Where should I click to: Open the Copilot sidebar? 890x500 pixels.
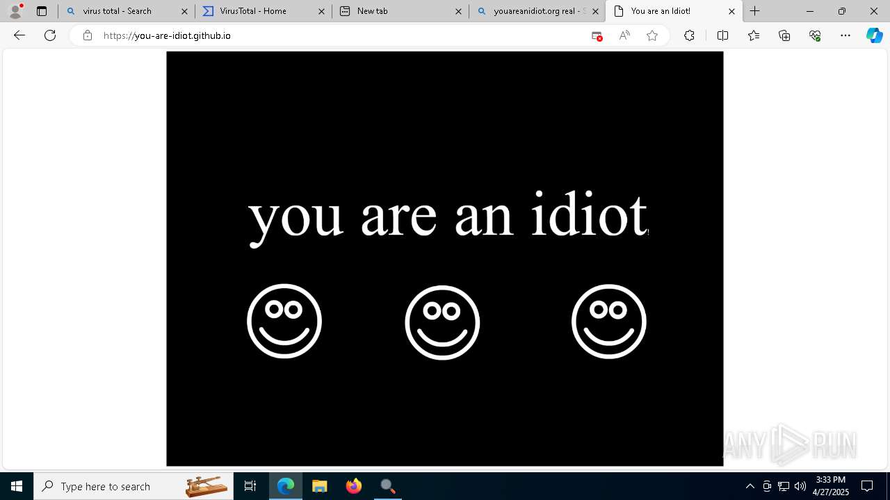coord(874,35)
